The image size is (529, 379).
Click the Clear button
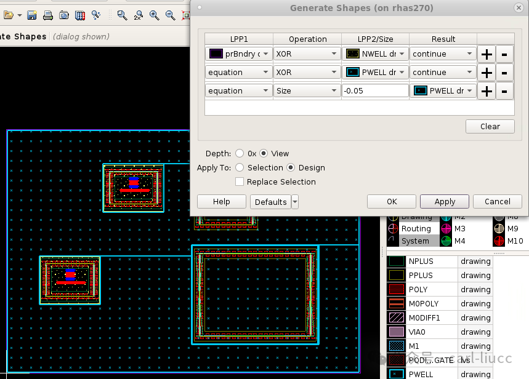click(490, 127)
